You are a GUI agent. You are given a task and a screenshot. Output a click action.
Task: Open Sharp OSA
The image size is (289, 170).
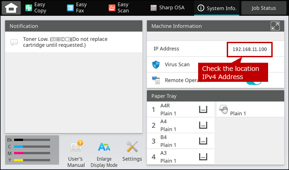tap(167, 8)
